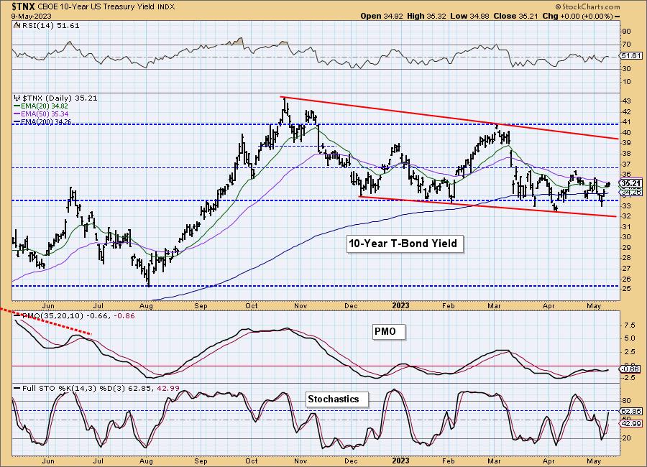Click the $TNX (Daily) 35.21 legend label
The height and width of the screenshot is (467, 647).
pyautogui.click(x=60, y=98)
